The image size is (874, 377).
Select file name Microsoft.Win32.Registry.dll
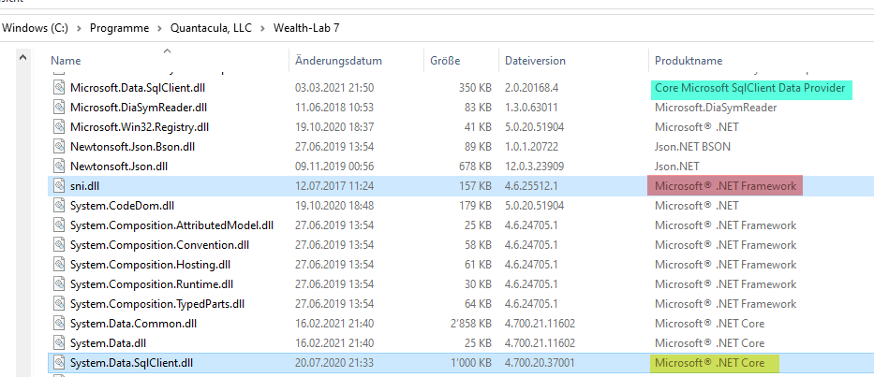139,127
